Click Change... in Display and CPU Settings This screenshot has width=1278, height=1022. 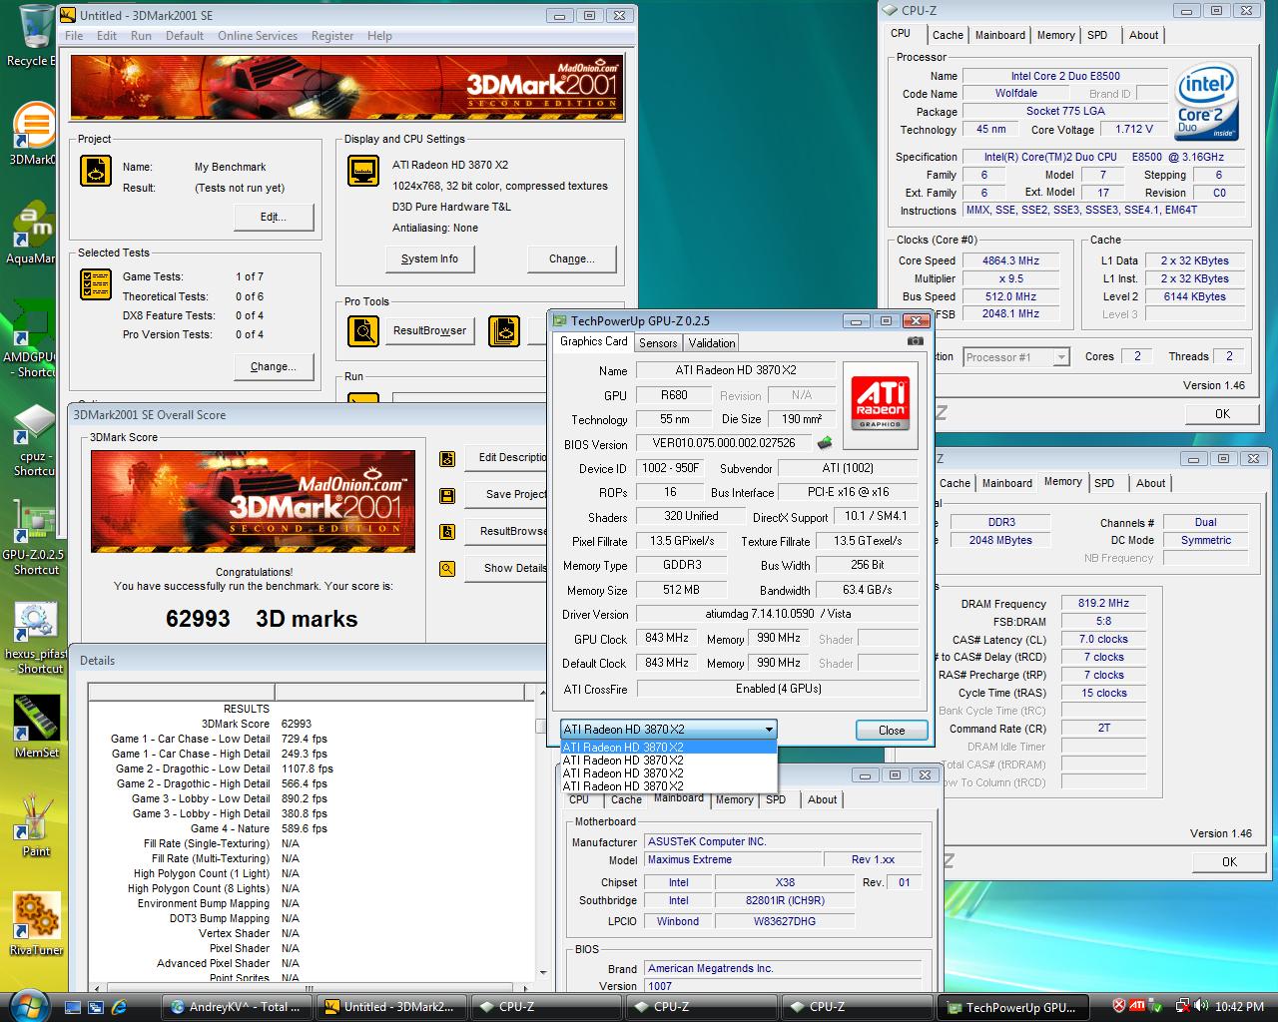(x=571, y=258)
